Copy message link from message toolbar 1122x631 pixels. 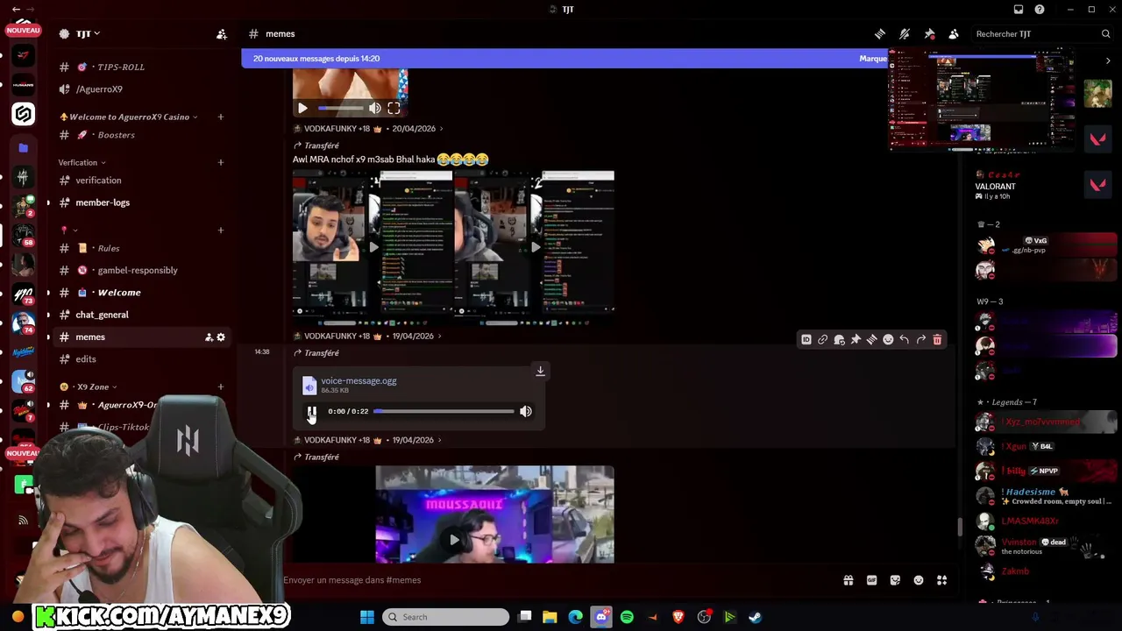pos(822,340)
